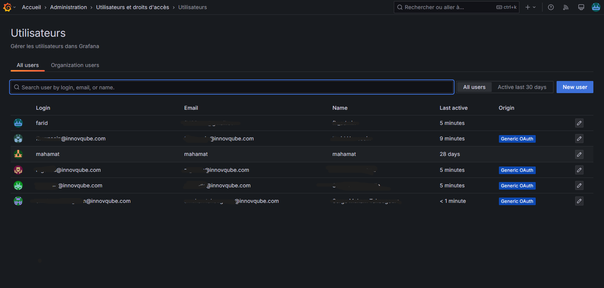This screenshot has width=604, height=288.
Task: Click the New user button
Action: (575, 87)
